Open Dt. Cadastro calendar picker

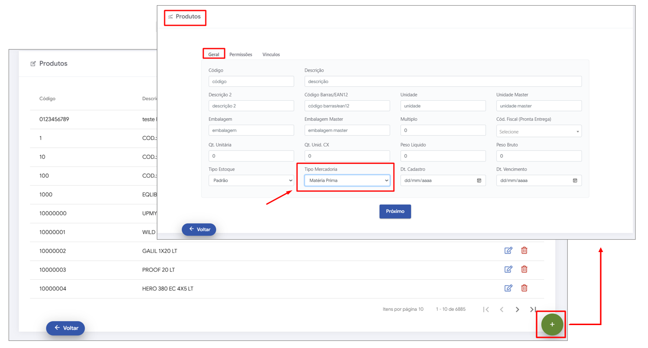point(479,180)
